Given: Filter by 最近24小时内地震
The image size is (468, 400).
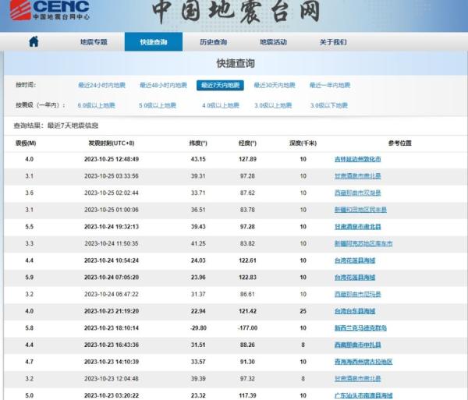Looking at the screenshot, I should point(101,85).
